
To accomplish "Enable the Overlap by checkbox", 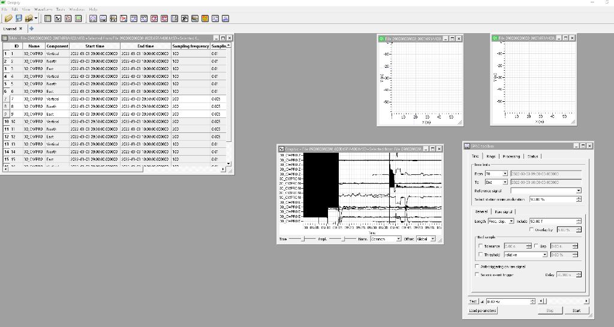I will [531, 229].
